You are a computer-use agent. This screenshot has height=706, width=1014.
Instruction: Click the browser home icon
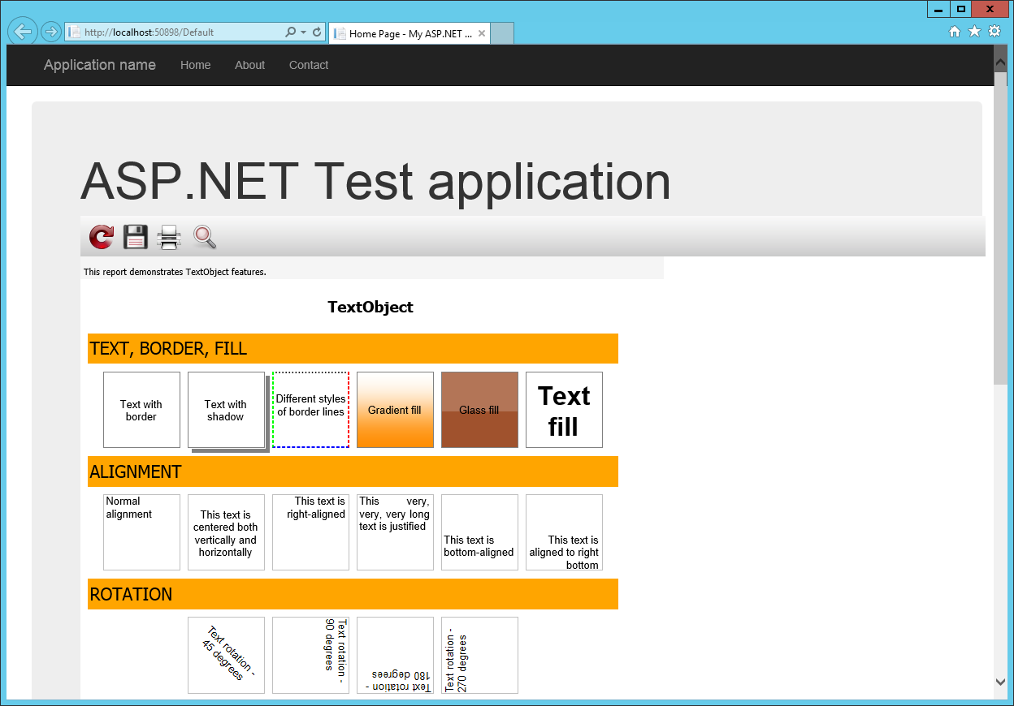click(955, 32)
